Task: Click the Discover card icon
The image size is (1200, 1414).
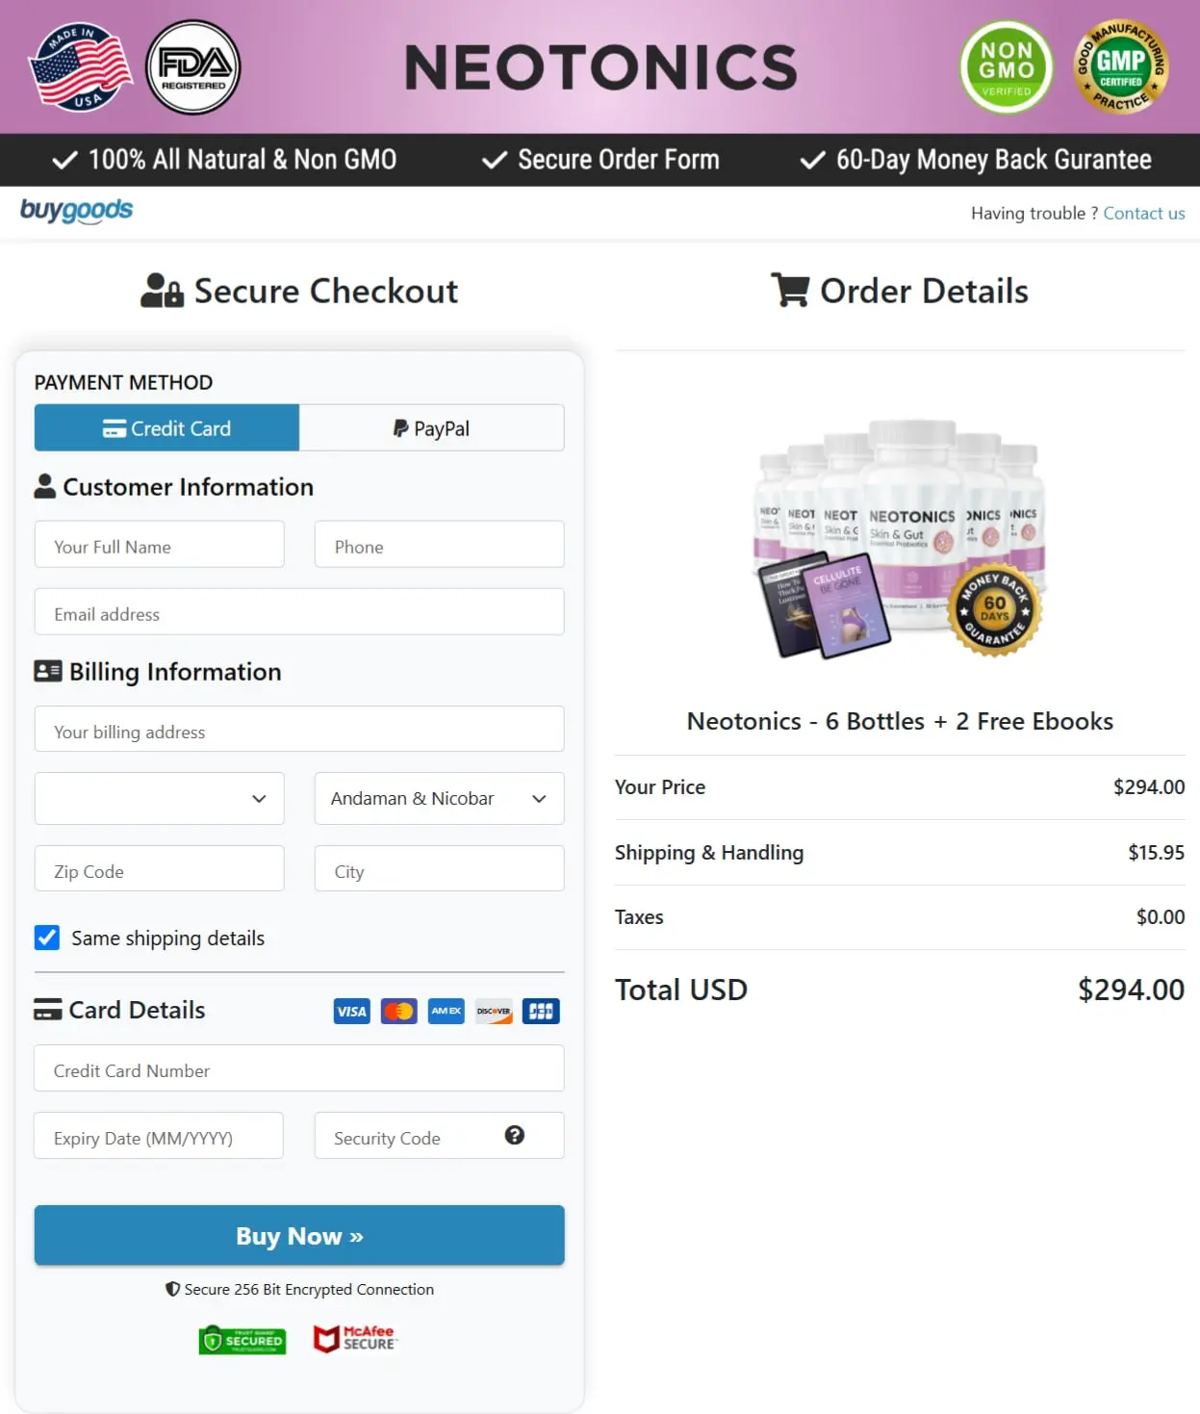Action: 493,1011
